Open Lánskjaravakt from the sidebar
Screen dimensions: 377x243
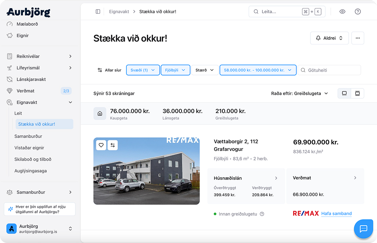(31, 79)
